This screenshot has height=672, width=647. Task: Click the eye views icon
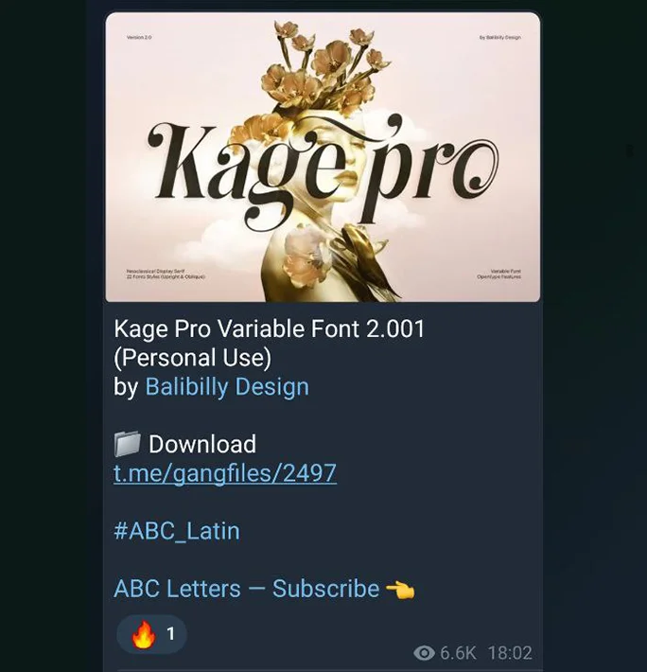point(424,653)
